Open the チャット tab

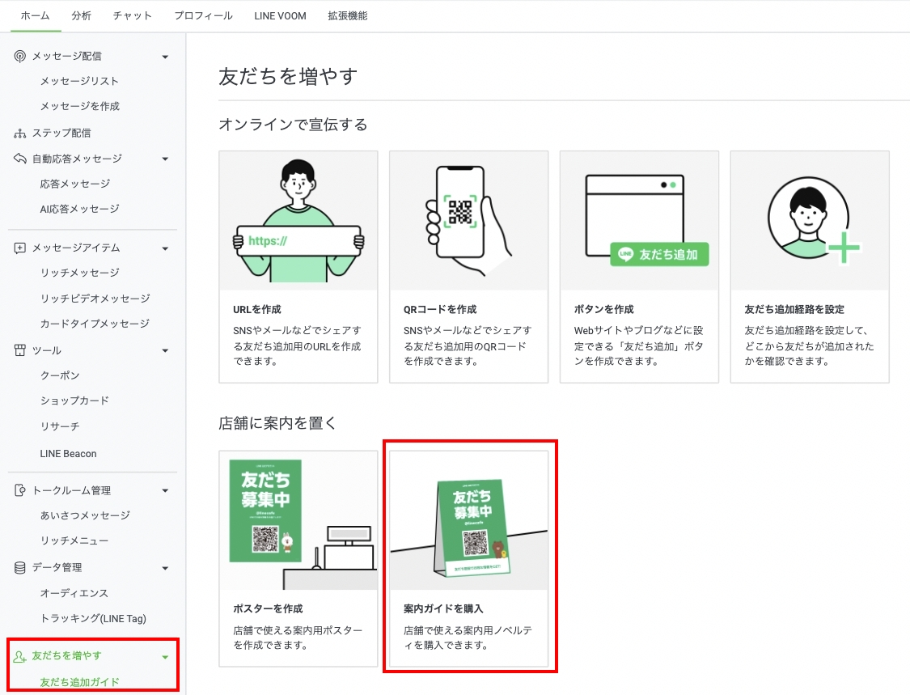pos(133,15)
